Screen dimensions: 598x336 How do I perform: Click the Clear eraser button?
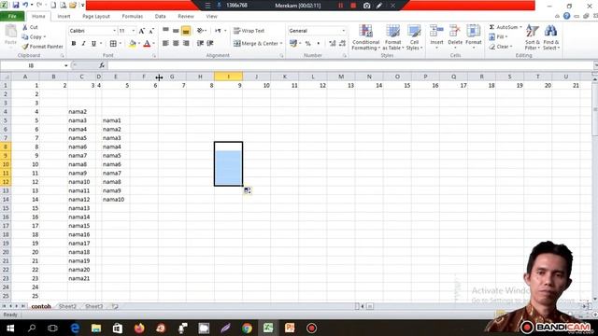501,47
